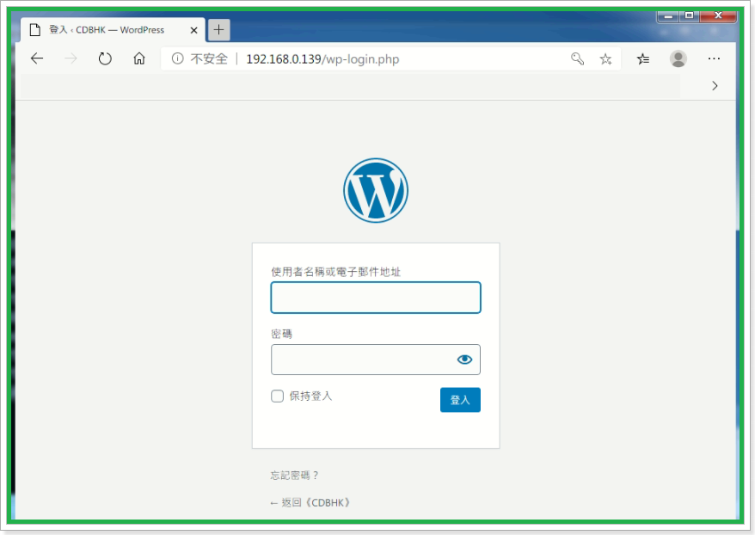This screenshot has width=755, height=535.
Task: Open the saved passwords key icon
Action: [x=577, y=58]
